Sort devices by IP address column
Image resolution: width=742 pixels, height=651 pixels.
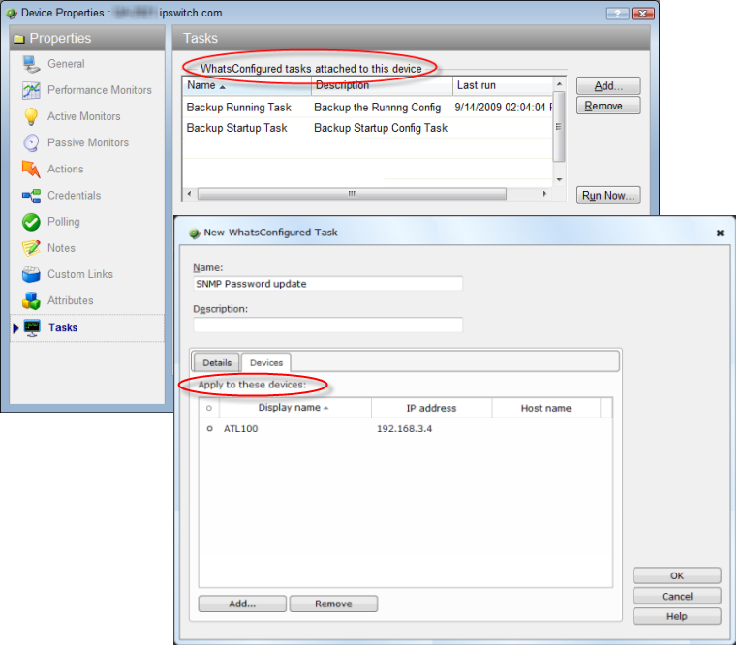pyautogui.click(x=431, y=408)
